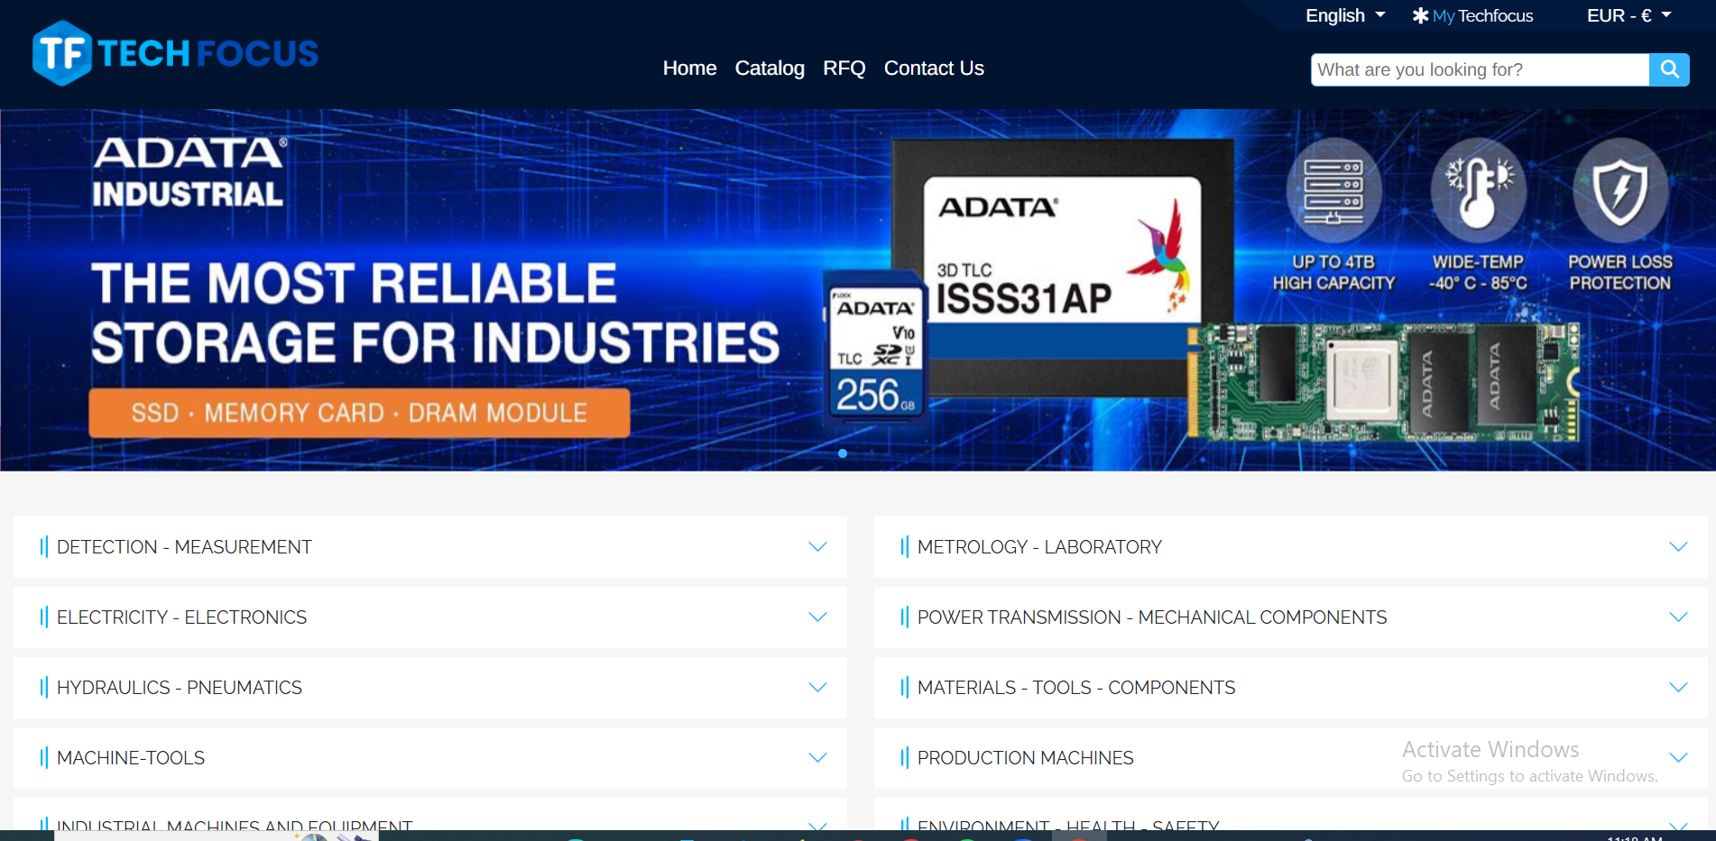Open the EUR currency dropdown
The image size is (1716, 841).
(1628, 15)
